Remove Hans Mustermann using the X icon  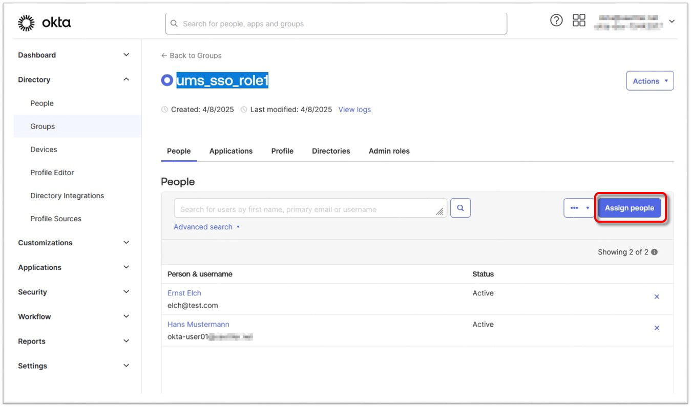click(656, 328)
